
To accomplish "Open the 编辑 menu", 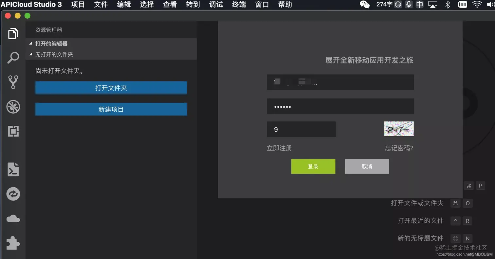I will [x=124, y=5].
